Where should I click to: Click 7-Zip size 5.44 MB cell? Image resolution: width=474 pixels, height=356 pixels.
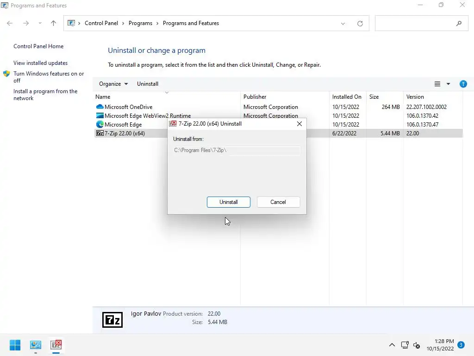click(390, 133)
